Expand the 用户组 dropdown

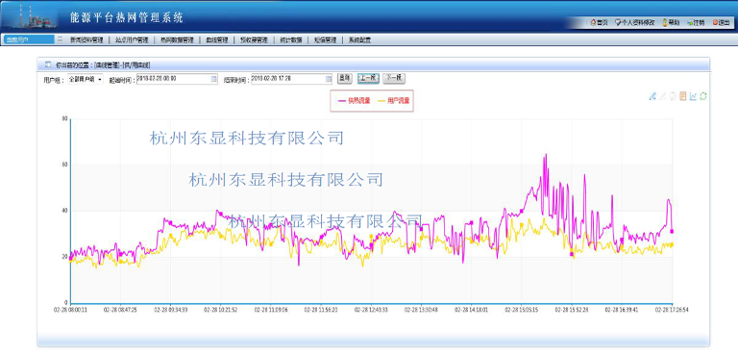(x=86, y=80)
